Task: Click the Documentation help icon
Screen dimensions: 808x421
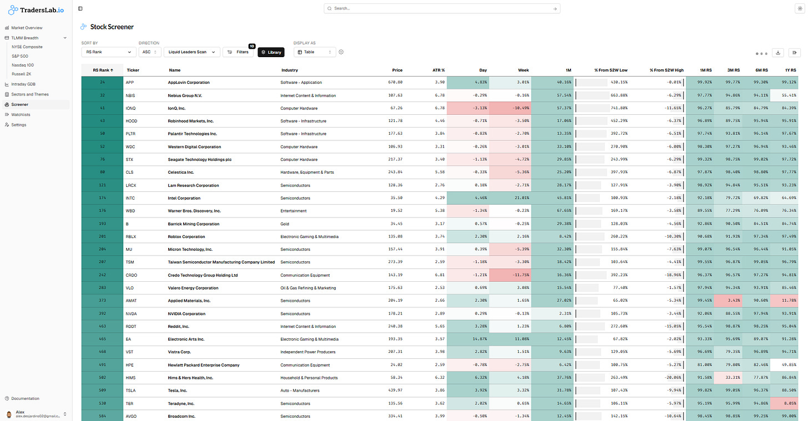Action: [7, 398]
